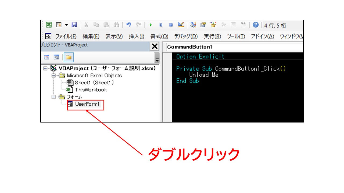
Task: Click the Option Explicit code line
Action: [x=200, y=57]
